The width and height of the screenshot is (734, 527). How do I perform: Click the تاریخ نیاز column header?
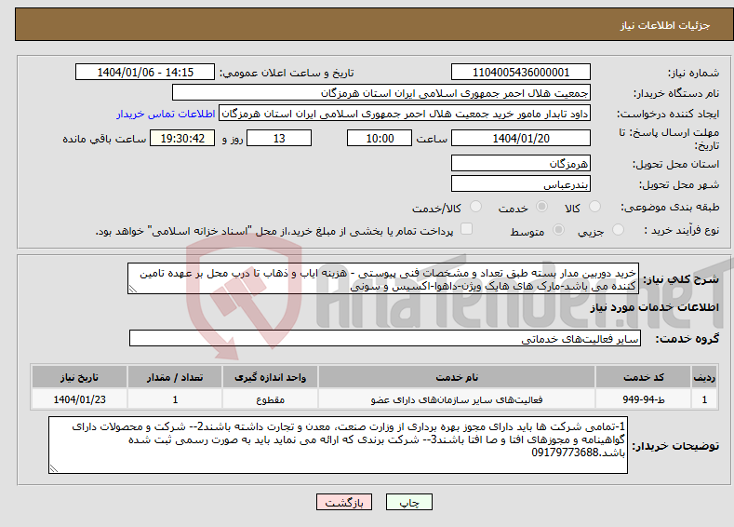pos(79,377)
